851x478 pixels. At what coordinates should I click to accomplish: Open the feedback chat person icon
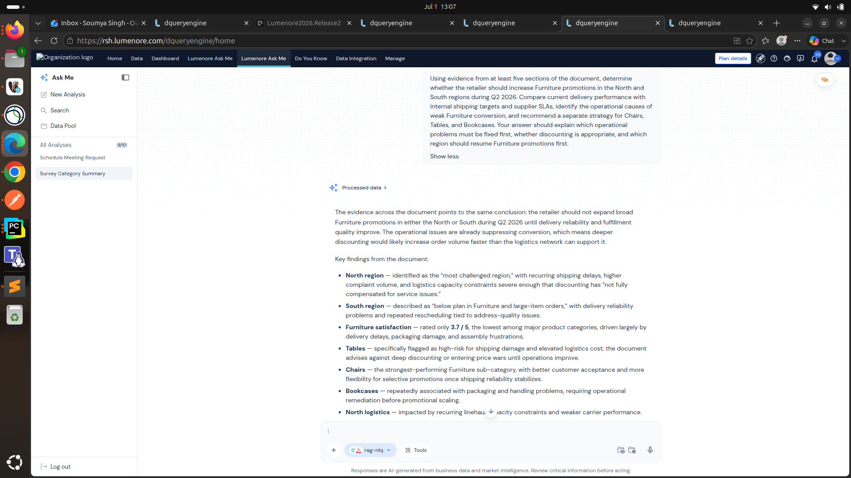(800, 58)
